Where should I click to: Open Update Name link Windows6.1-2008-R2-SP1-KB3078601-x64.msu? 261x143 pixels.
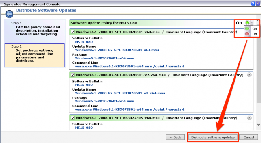(x=117, y=50)
